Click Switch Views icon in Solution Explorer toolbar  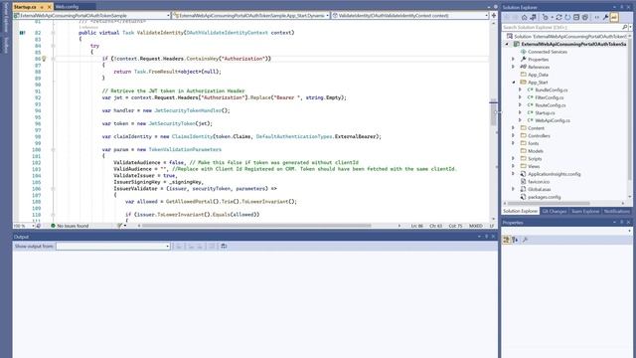(534, 18)
